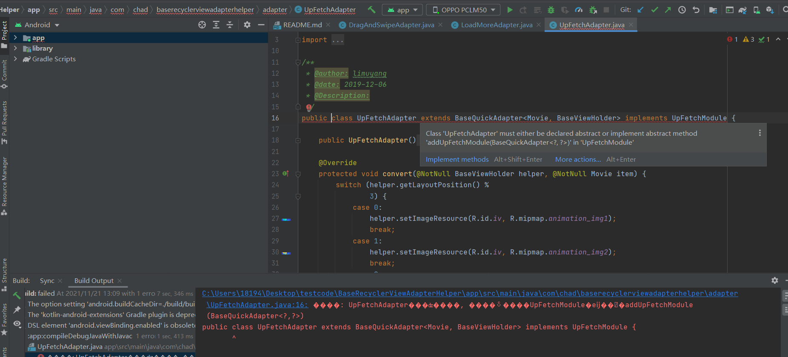The width and height of the screenshot is (788, 357).
Task: Expand all in Project tree
Action: tap(216, 25)
